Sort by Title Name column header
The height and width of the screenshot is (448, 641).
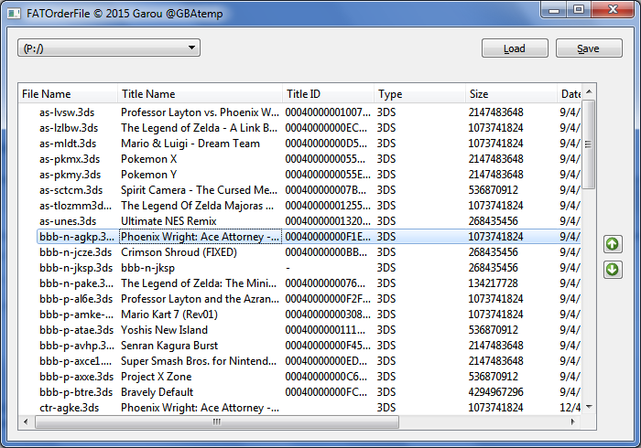(200, 94)
